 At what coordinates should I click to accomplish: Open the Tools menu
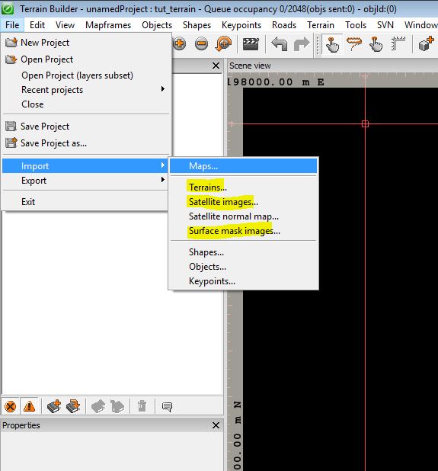coord(356,25)
